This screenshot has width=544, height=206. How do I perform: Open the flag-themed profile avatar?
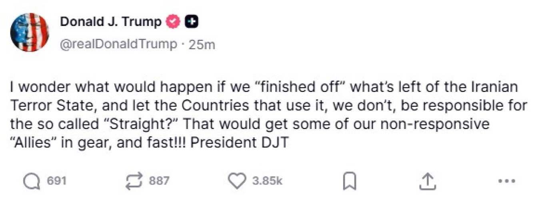30,32
